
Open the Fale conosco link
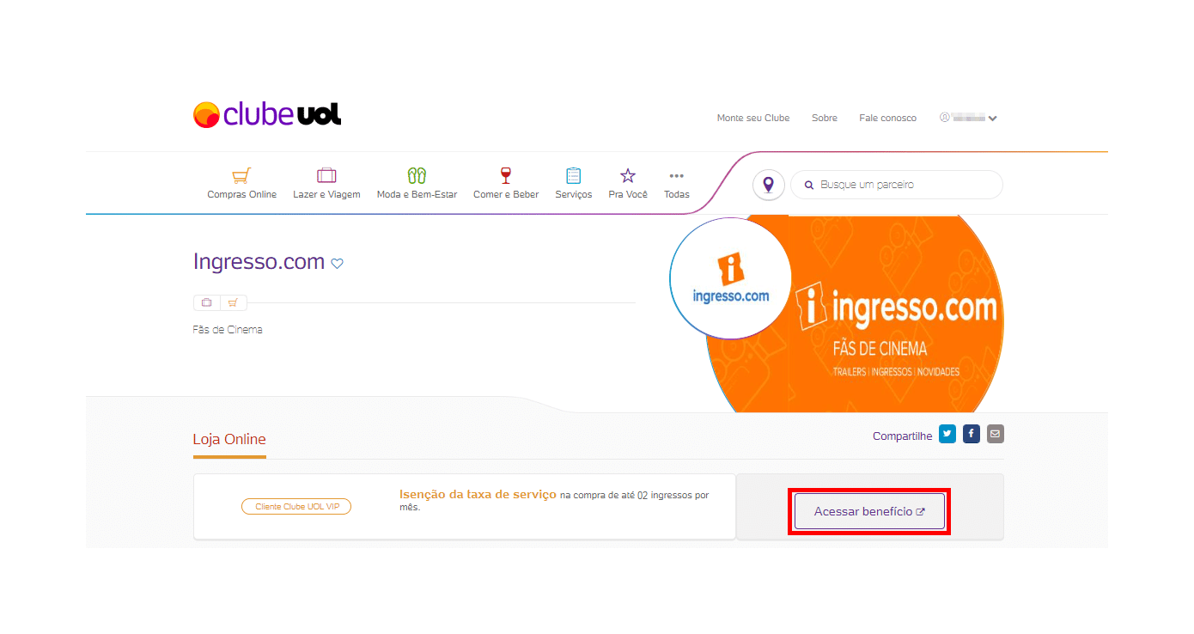(887, 118)
